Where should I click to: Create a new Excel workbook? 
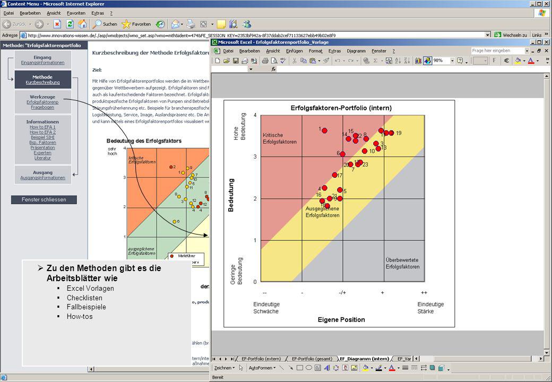point(218,60)
